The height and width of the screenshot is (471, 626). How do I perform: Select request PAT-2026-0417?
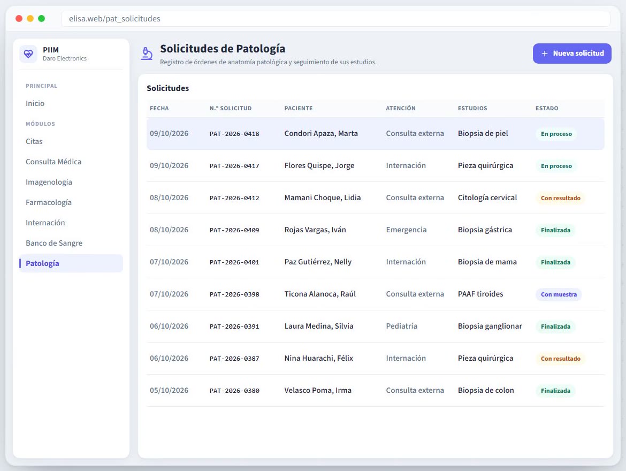tap(234, 166)
